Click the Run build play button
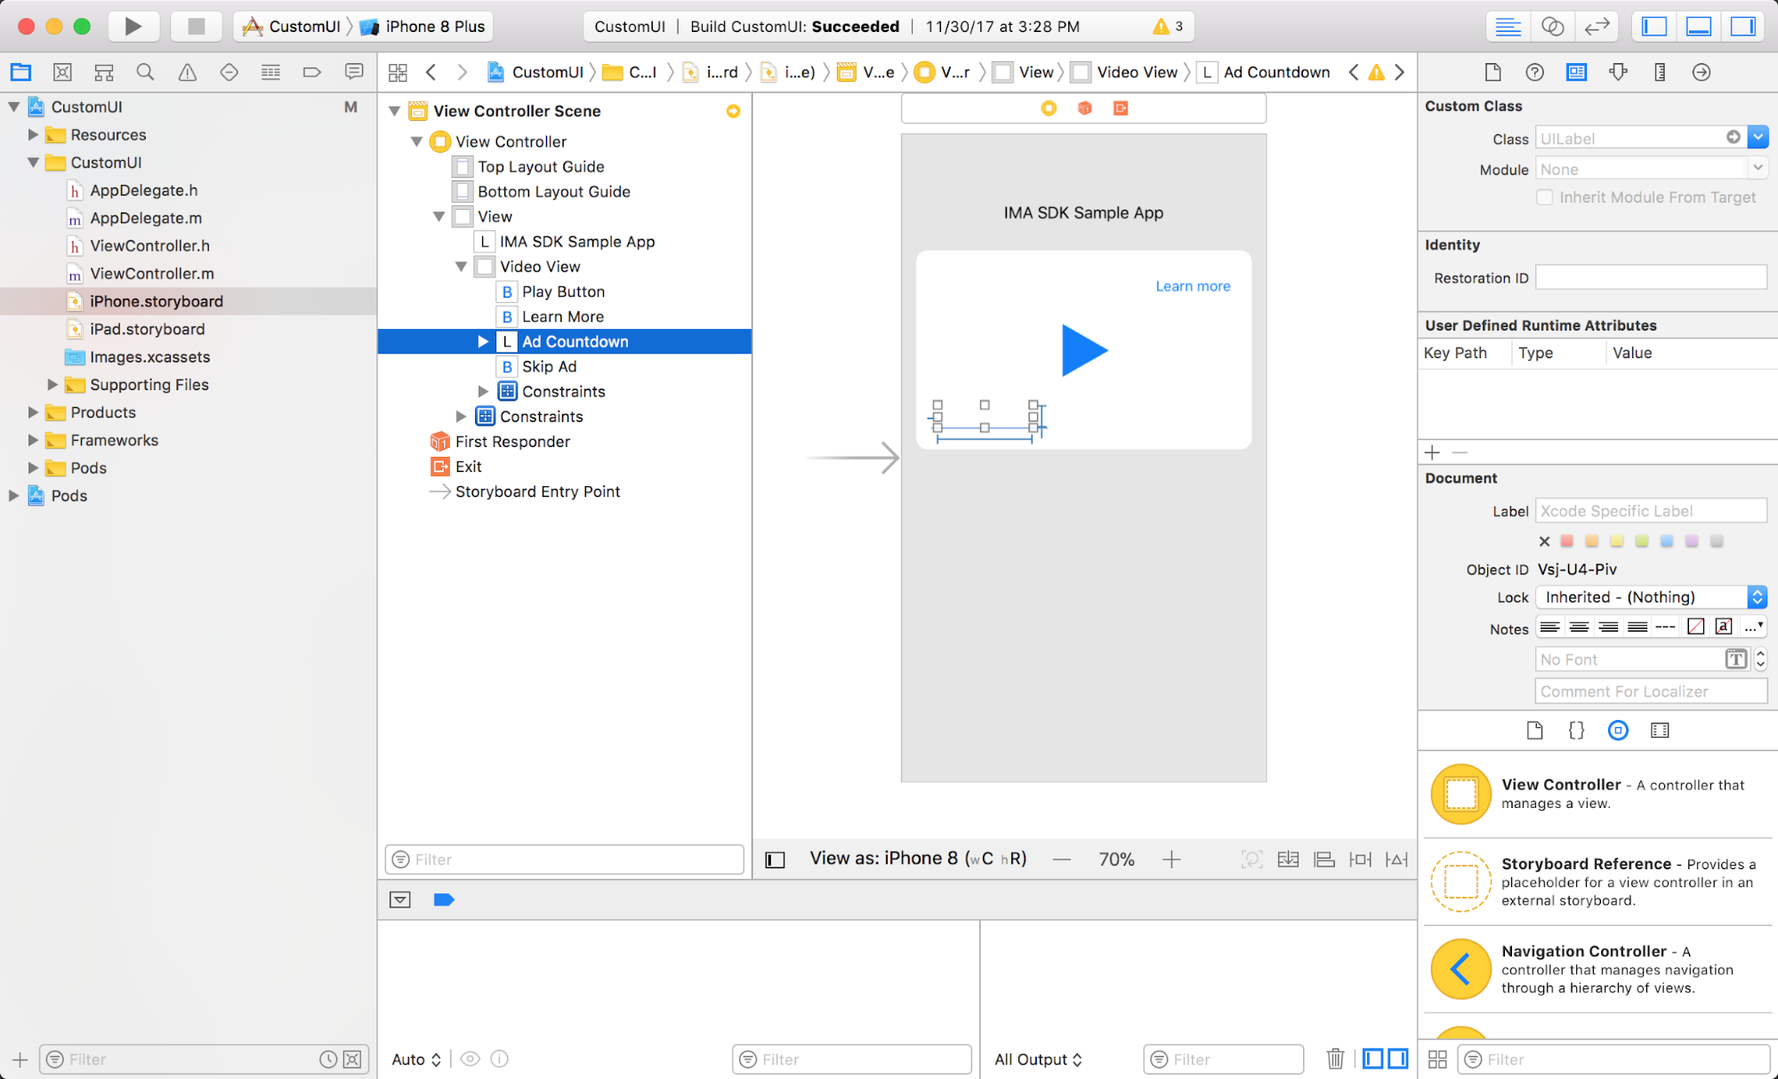The width and height of the screenshot is (1778, 1079). (133, 26)
